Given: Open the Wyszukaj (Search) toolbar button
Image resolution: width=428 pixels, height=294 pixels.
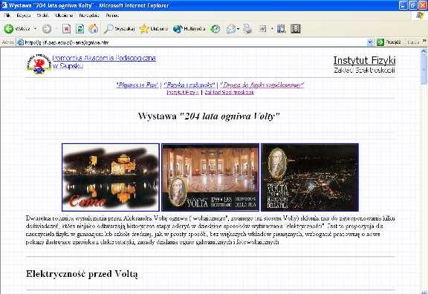Looking at the screenshot, I should (119, 29).
